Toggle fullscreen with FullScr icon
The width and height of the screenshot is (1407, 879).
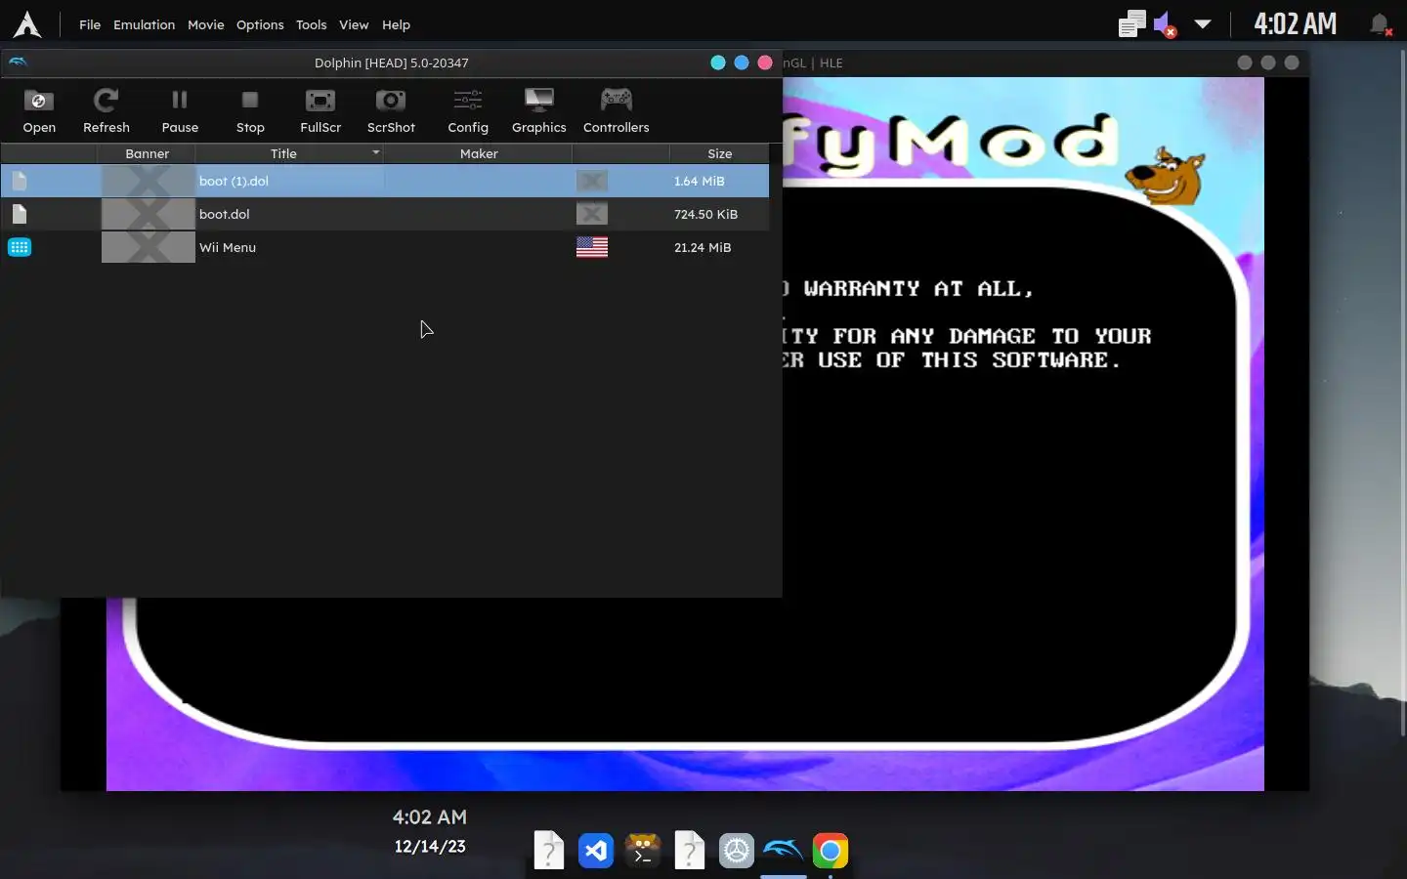click(x=320, y=110)
